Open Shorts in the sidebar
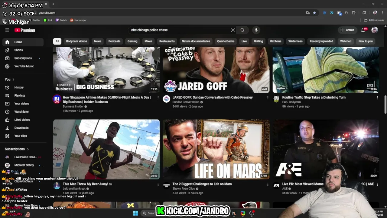Screen dimensions: 387x218 23,50
